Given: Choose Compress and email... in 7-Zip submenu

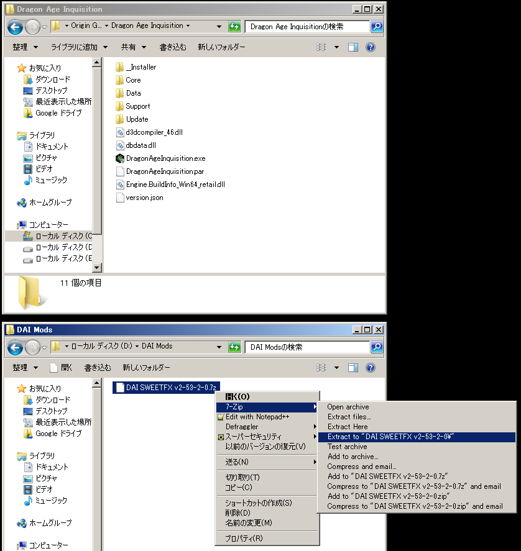Looking at the screenshot, I should point(417,467).
